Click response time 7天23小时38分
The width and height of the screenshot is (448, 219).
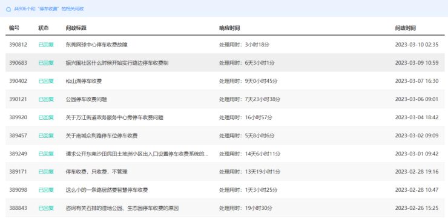(x=263, y=99)
